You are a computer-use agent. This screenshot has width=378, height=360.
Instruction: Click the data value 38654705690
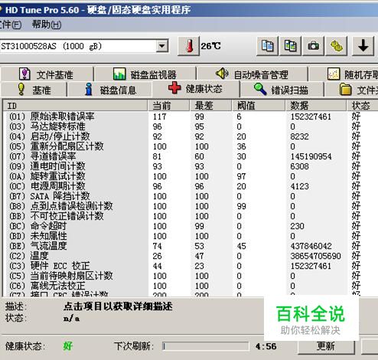pyautogui.click(x=316, y=256)
